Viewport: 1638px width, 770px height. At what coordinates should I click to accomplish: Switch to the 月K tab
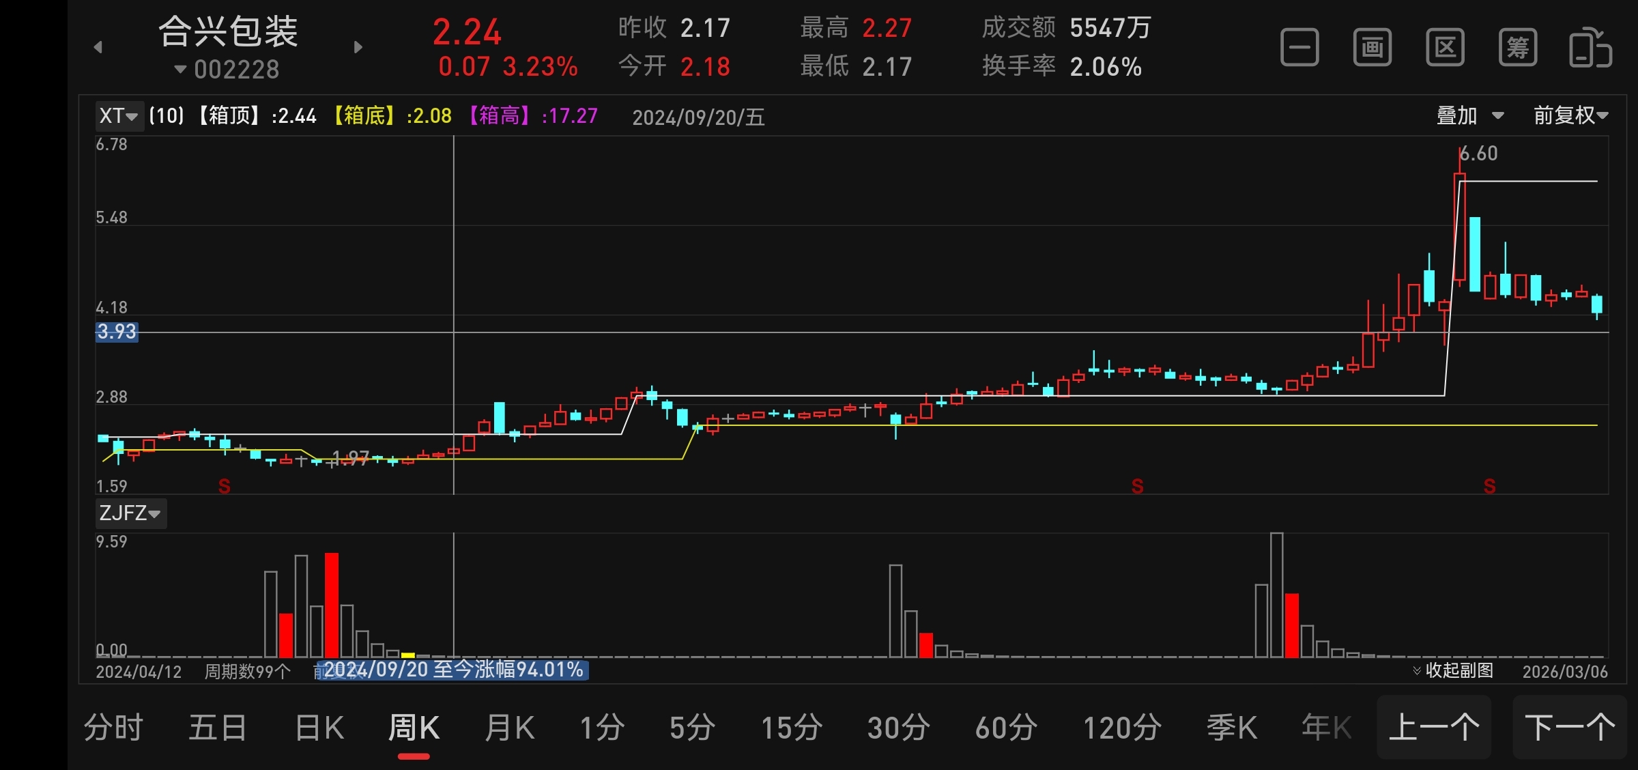click(509, 728)
